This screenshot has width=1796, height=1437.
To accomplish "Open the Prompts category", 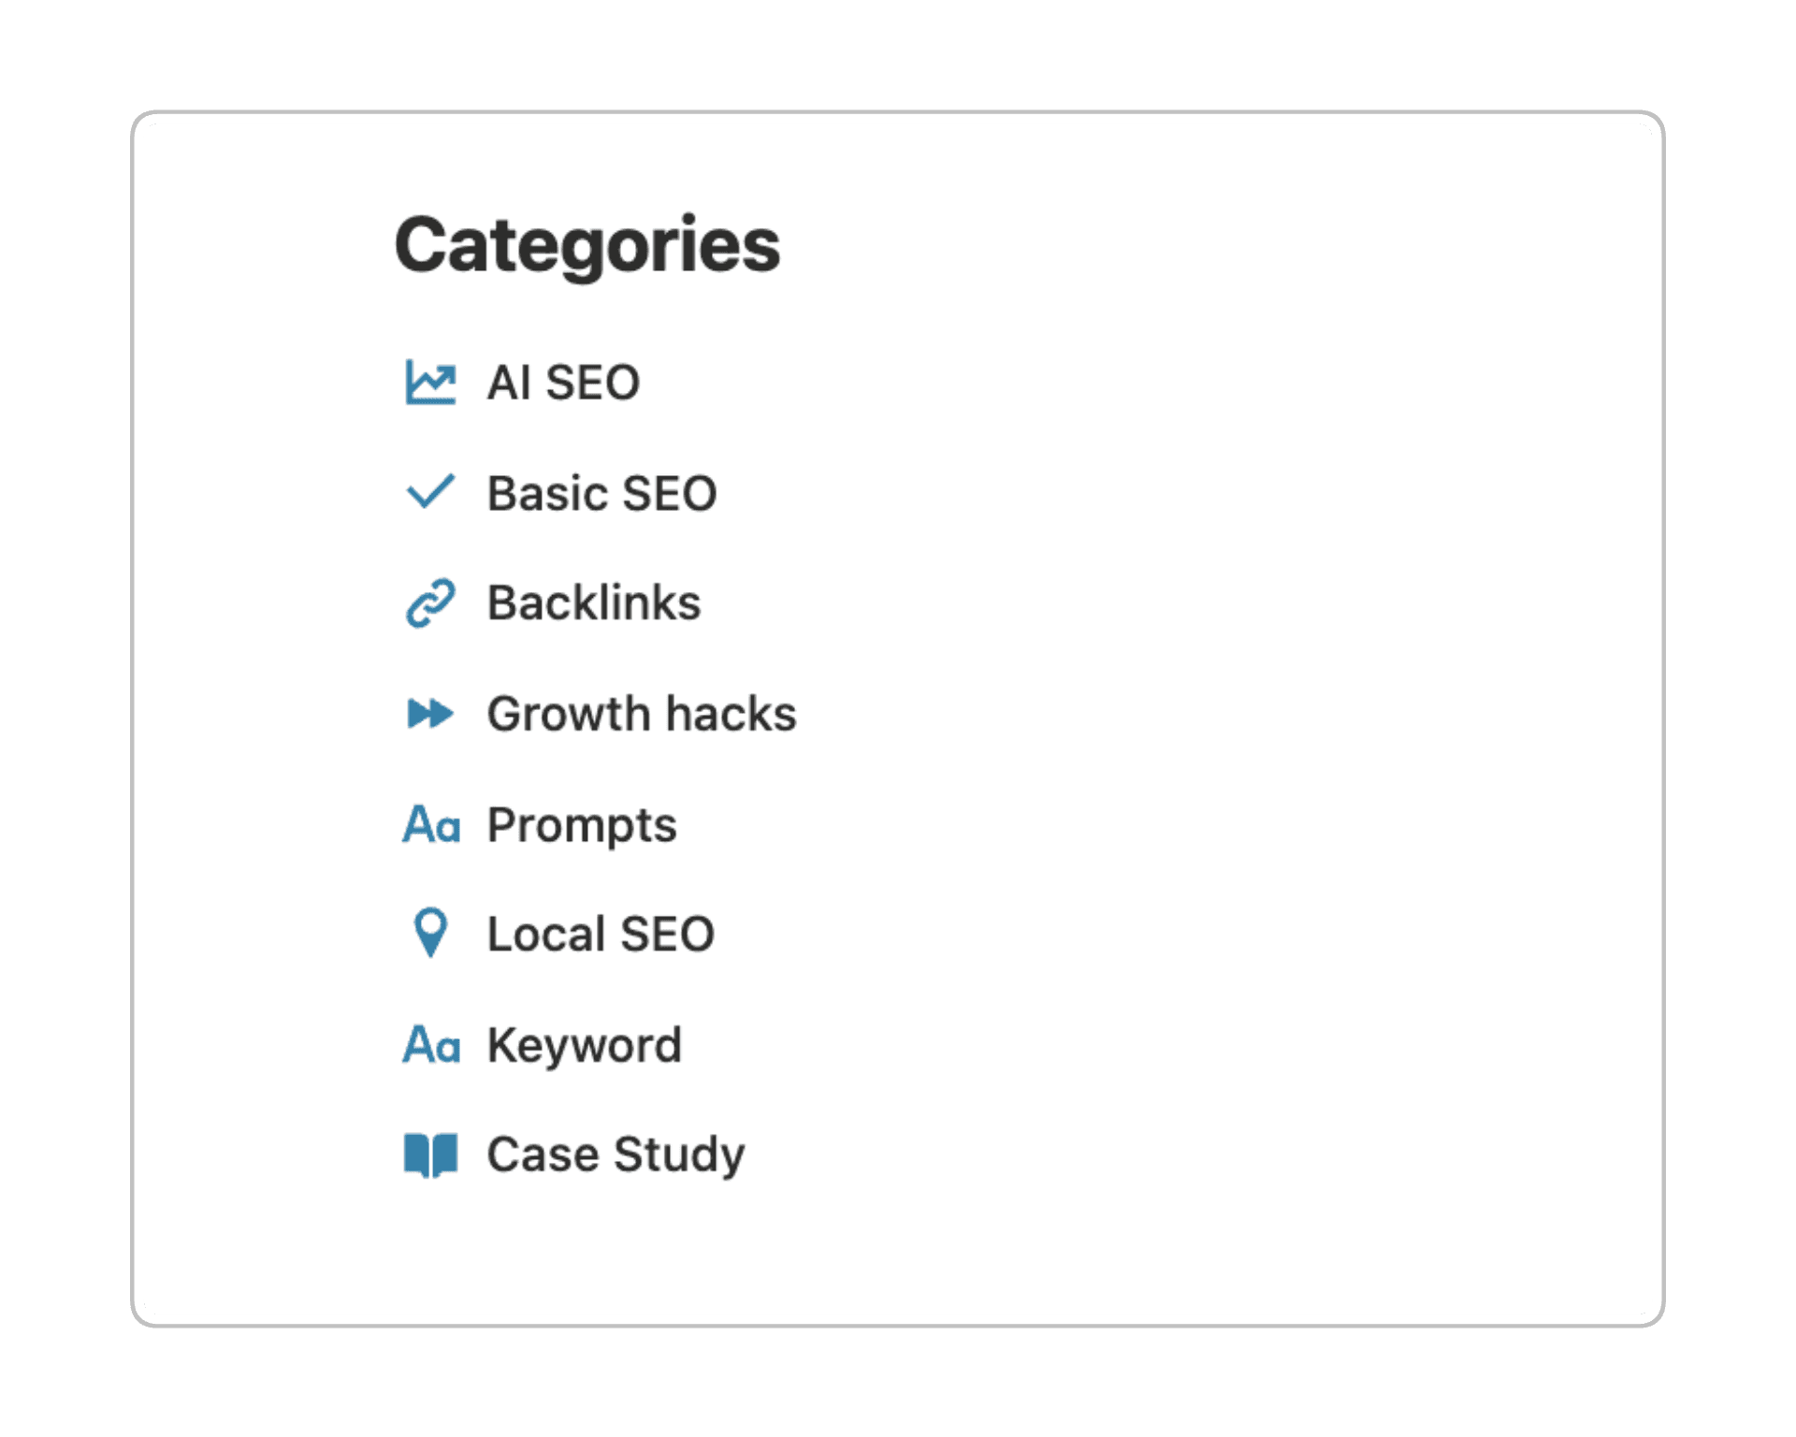I will point(581,825).
